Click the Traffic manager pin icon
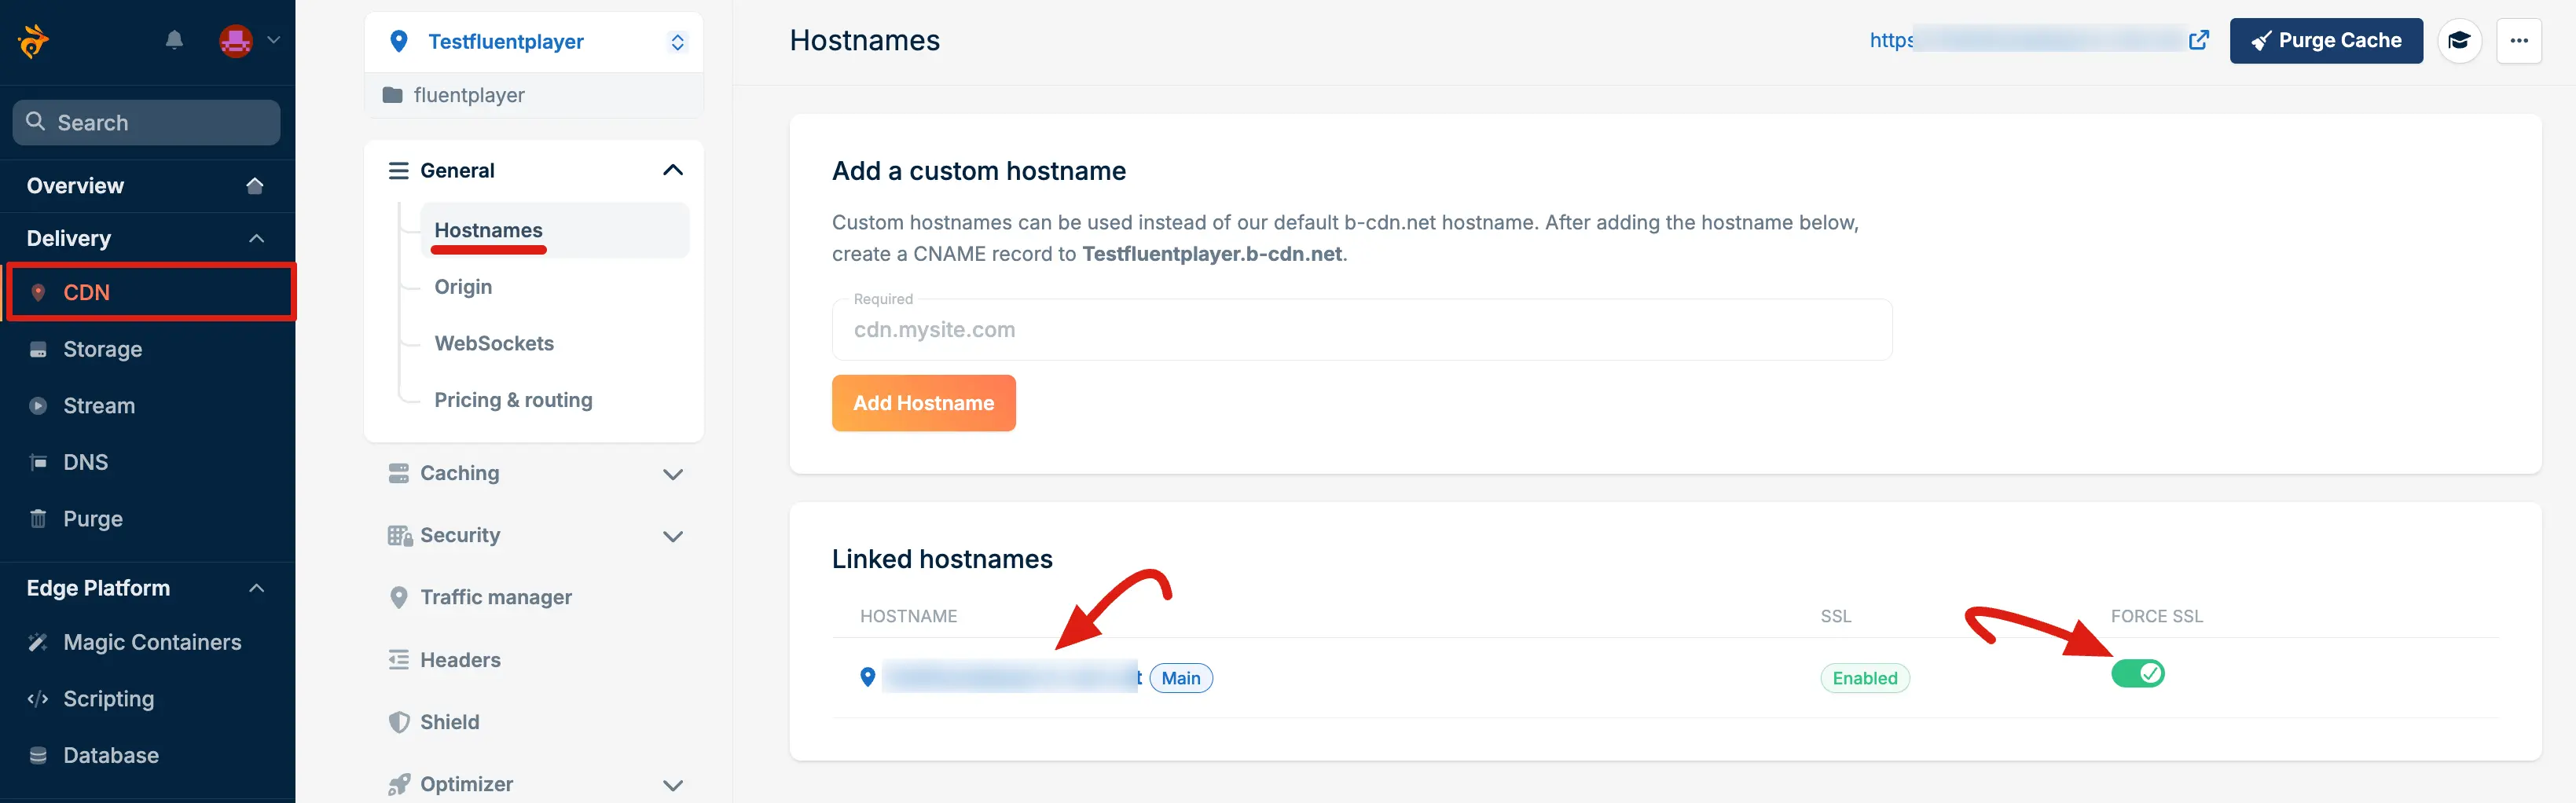 [x=399, y=598]
